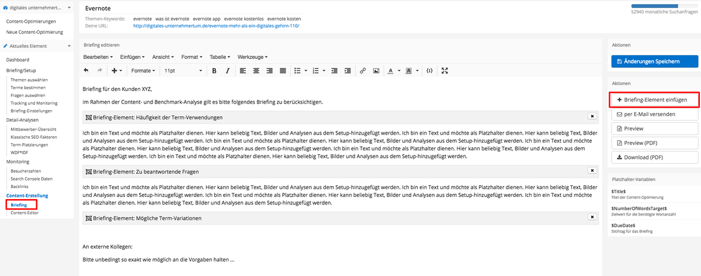Open Briefing-Einstellungen
Screen dimensions: 701x276
click(32, 111)
